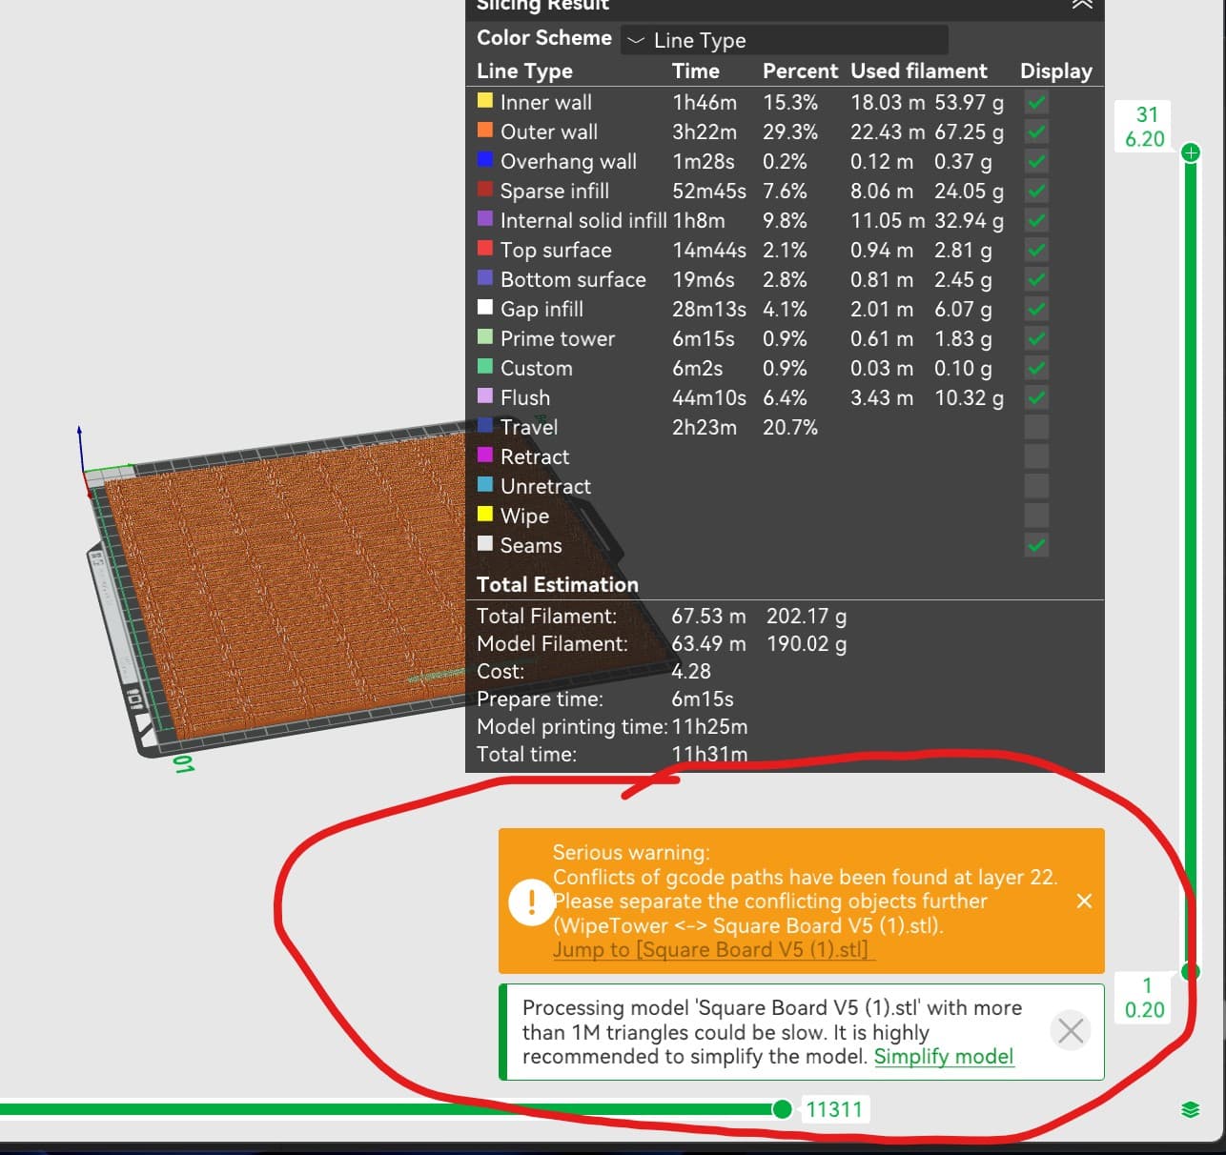Click the Total Filament 67.53 m value
Viewport: 1226px width, 1155px height.
point(708,616)
